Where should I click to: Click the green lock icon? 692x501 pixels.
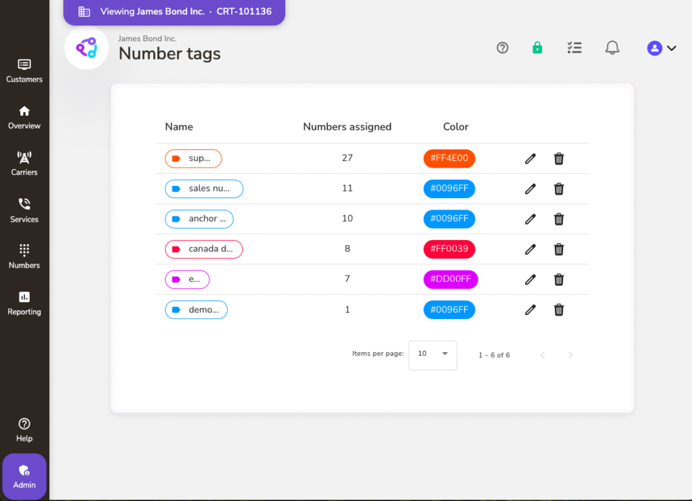tap(537, 48)
